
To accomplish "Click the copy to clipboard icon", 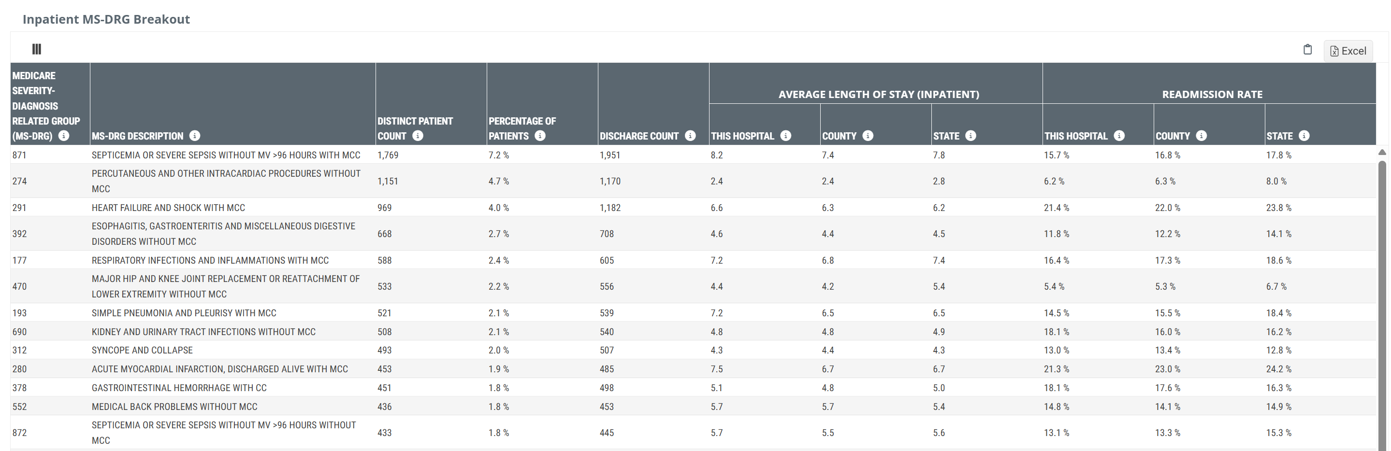I will 1307,50.
